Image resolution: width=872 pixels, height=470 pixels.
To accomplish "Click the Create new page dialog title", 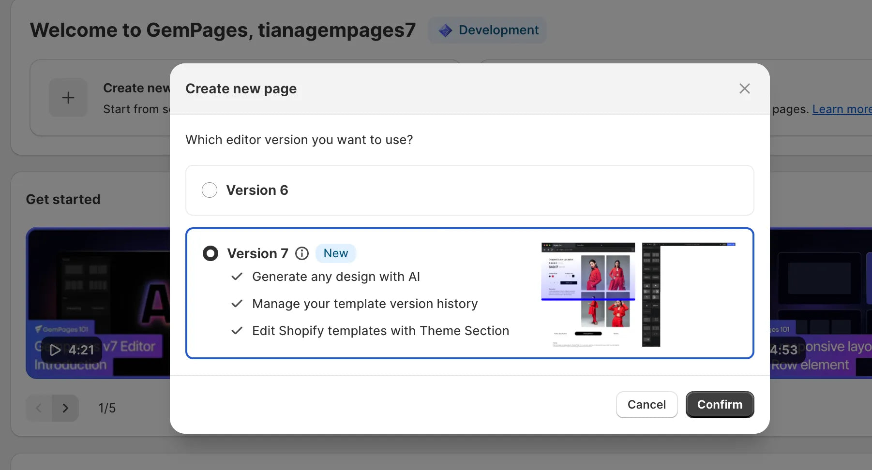I will (241, 89).
